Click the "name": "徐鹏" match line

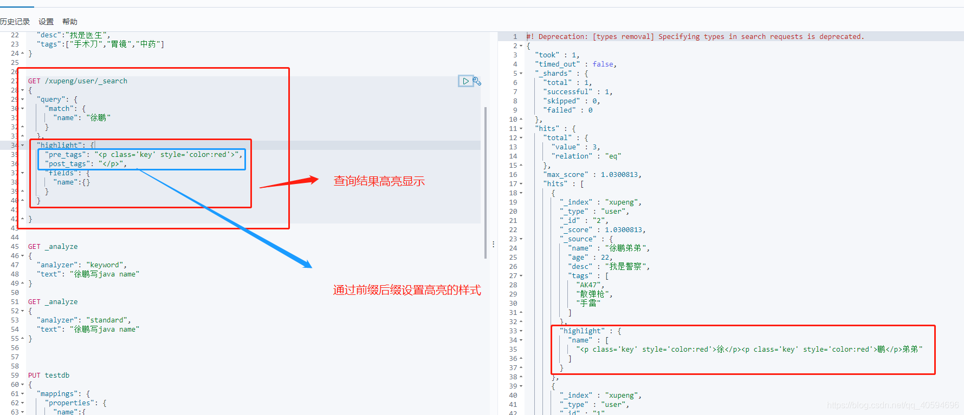point(82,118)
